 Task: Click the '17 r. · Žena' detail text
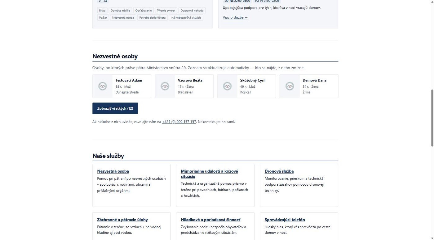pyautogui.click(x=186, y=86)
